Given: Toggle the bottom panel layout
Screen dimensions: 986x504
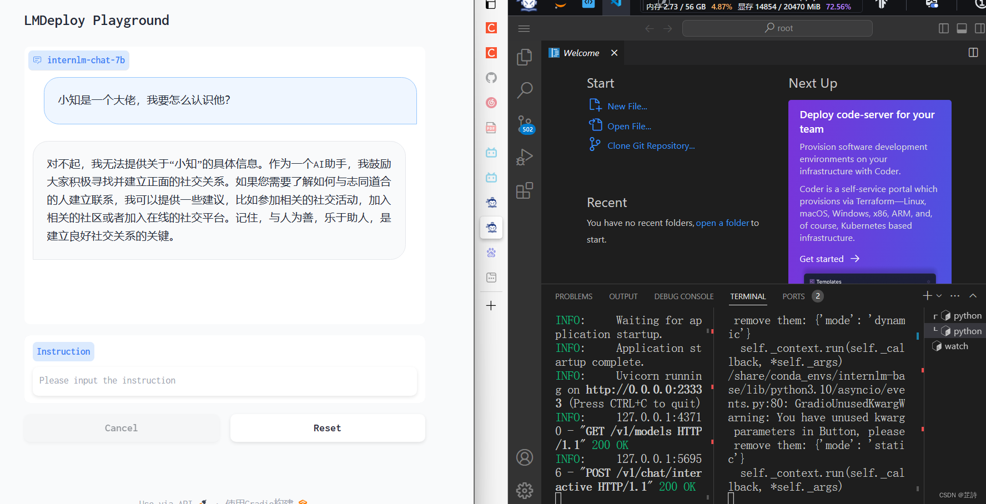Looking at the screenshot, I should coord(962,28).
